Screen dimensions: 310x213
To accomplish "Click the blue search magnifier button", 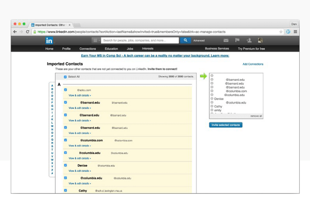I will pos(186,40).
